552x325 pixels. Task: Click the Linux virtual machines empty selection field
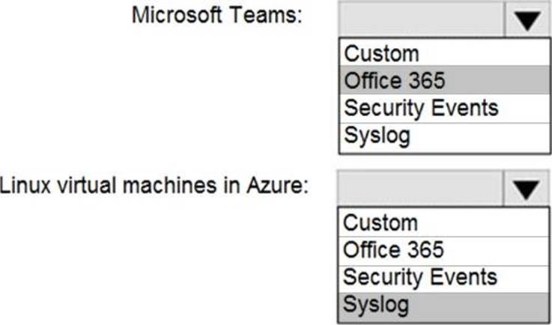point(420,189)
